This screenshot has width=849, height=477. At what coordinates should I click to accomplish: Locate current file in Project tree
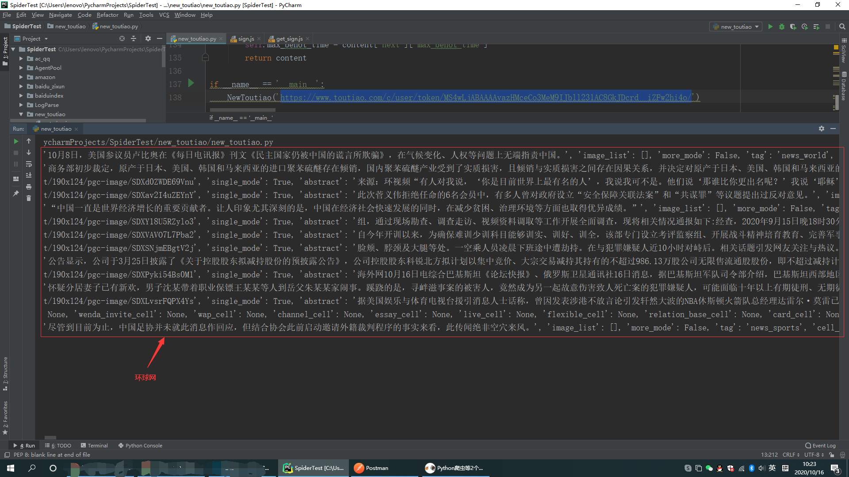pyautogui.click(x=122, y=39)
